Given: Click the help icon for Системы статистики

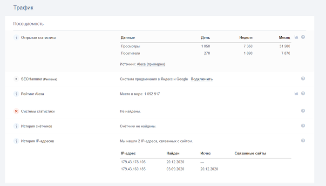Looking at the screenshot, I should pyautogui.click(x=303, y=111).
